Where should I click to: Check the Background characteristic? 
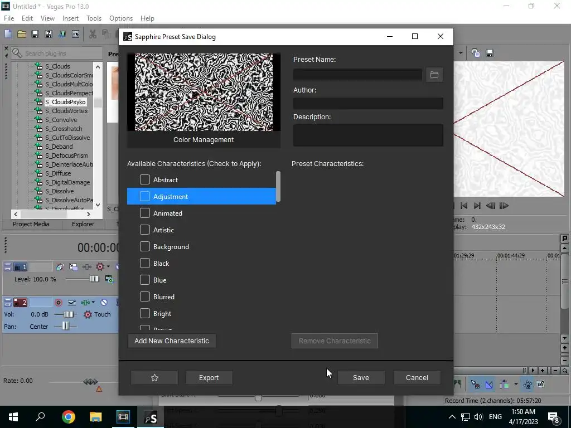[145, 246]
